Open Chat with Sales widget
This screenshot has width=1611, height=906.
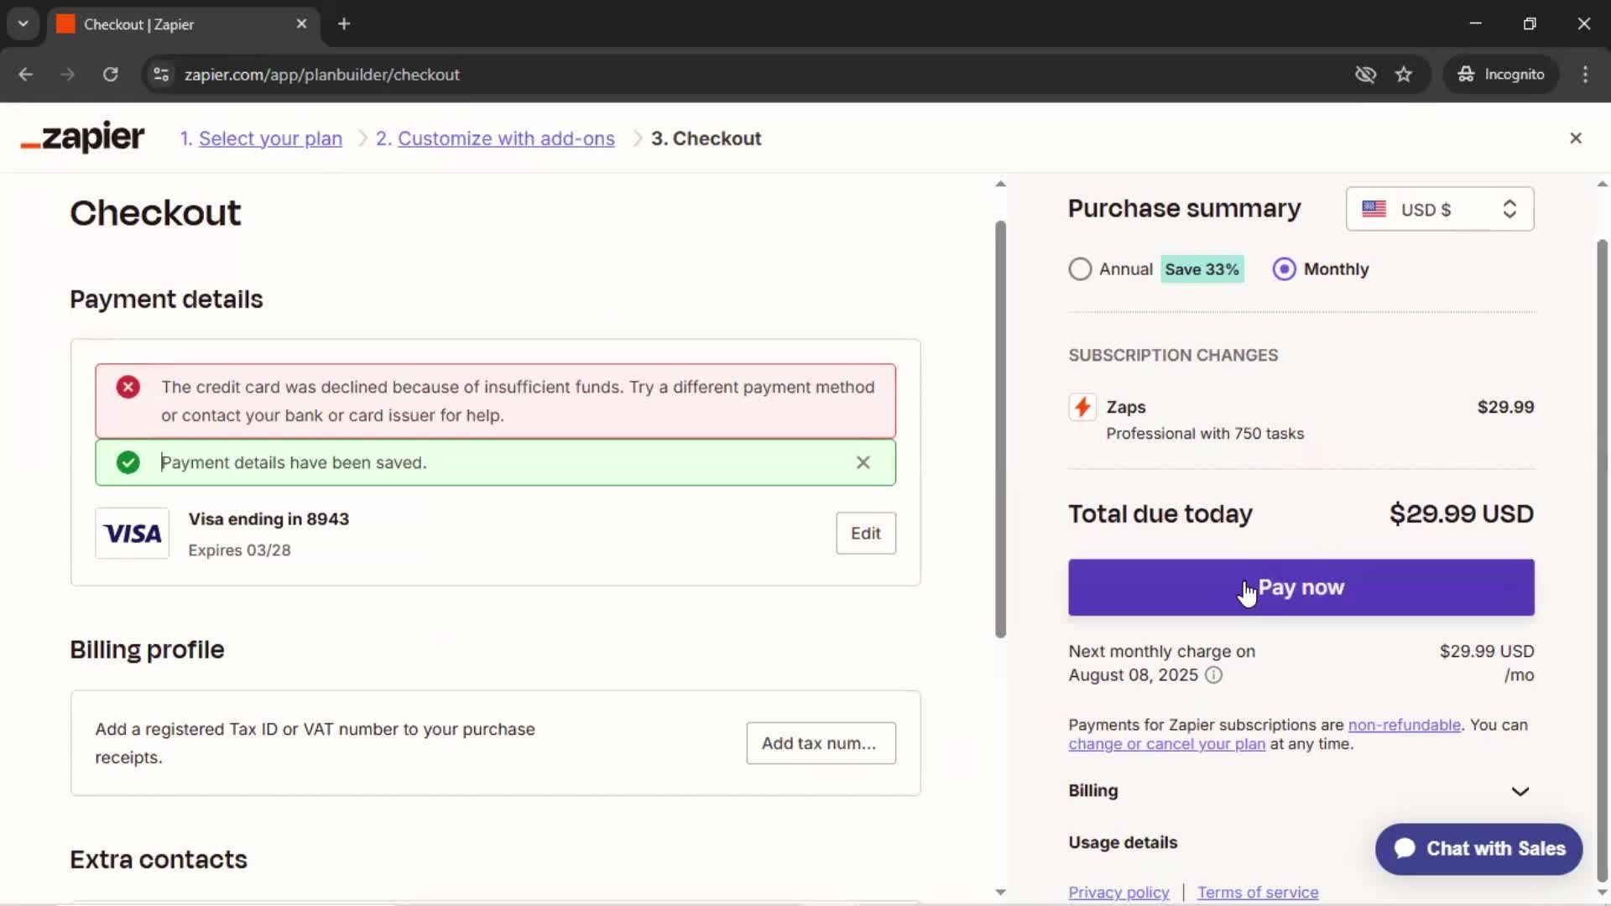[1478, 849]
